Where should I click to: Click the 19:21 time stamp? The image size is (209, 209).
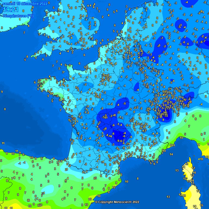coord(11,10)
